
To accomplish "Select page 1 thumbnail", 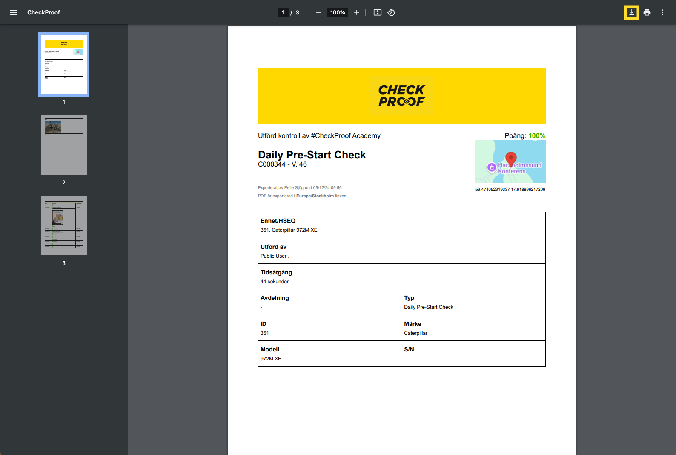I will coord(64,64).
